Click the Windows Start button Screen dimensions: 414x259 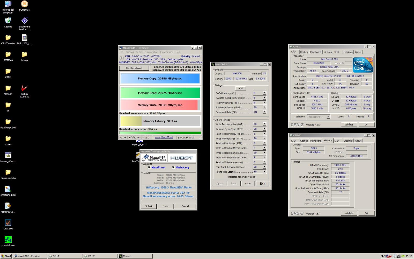point(6,256)
